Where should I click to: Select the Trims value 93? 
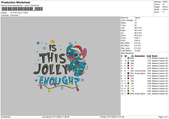(135, 25)
